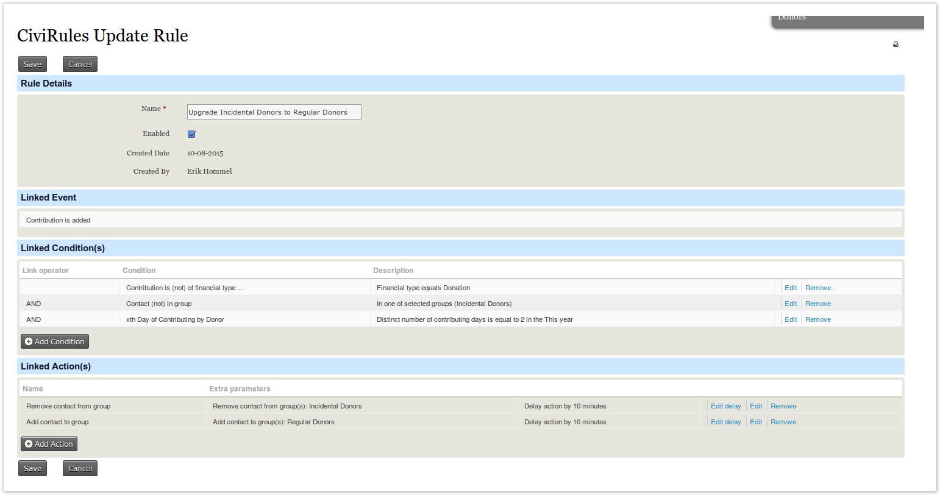940x495 pixels.
Task: Edit delay for Remove contact from group action
Action: click(725, 406)
